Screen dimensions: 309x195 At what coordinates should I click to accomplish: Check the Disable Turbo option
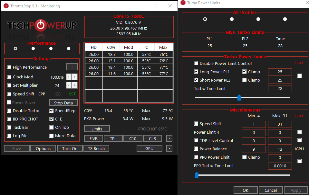9,111
